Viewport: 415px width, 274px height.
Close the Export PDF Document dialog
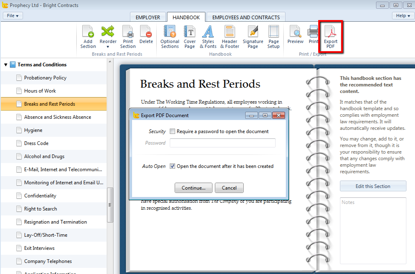[x=278, y=115]
